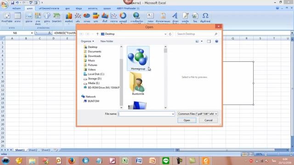Open the change view dropdown arrow
Image resolution: width=294 pixels, height=165 pixels.
[x=202, y=41]
